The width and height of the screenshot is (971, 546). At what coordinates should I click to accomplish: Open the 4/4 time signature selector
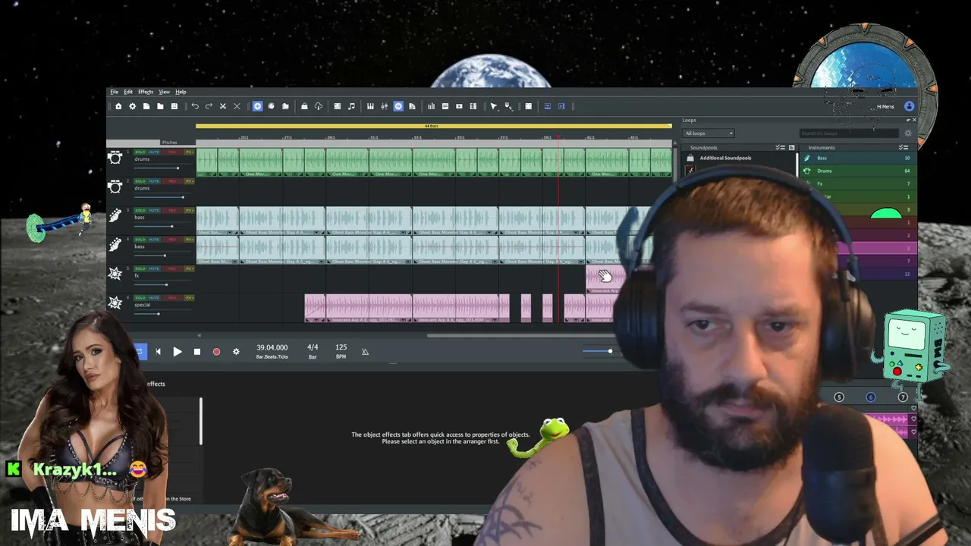coord(313,351)
